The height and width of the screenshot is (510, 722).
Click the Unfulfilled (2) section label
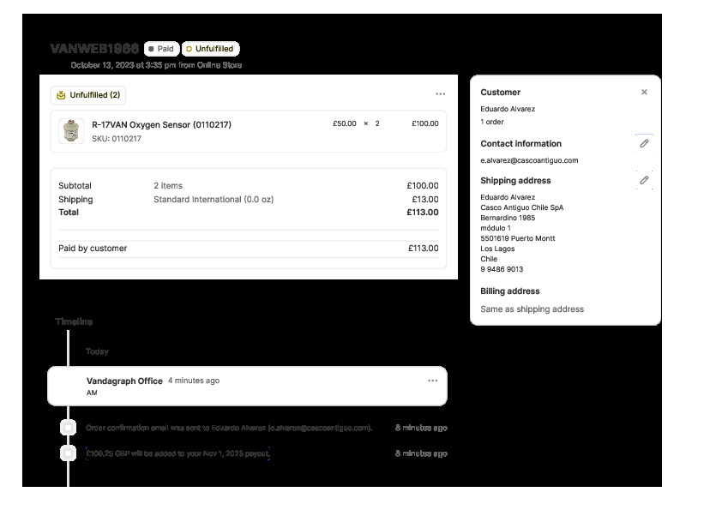pos(95,95)
